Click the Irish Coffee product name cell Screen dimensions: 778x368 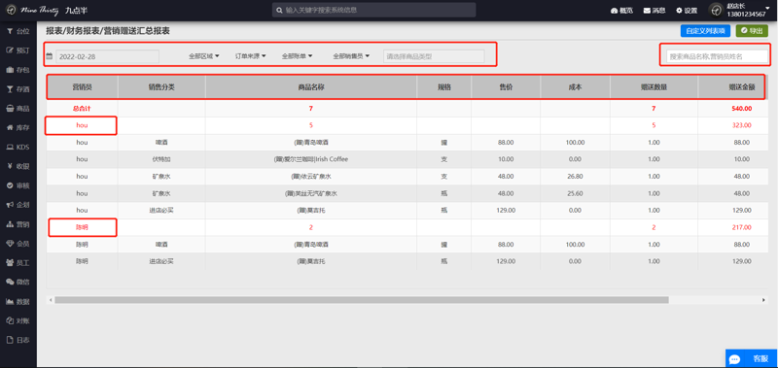[x=311, y=159]
